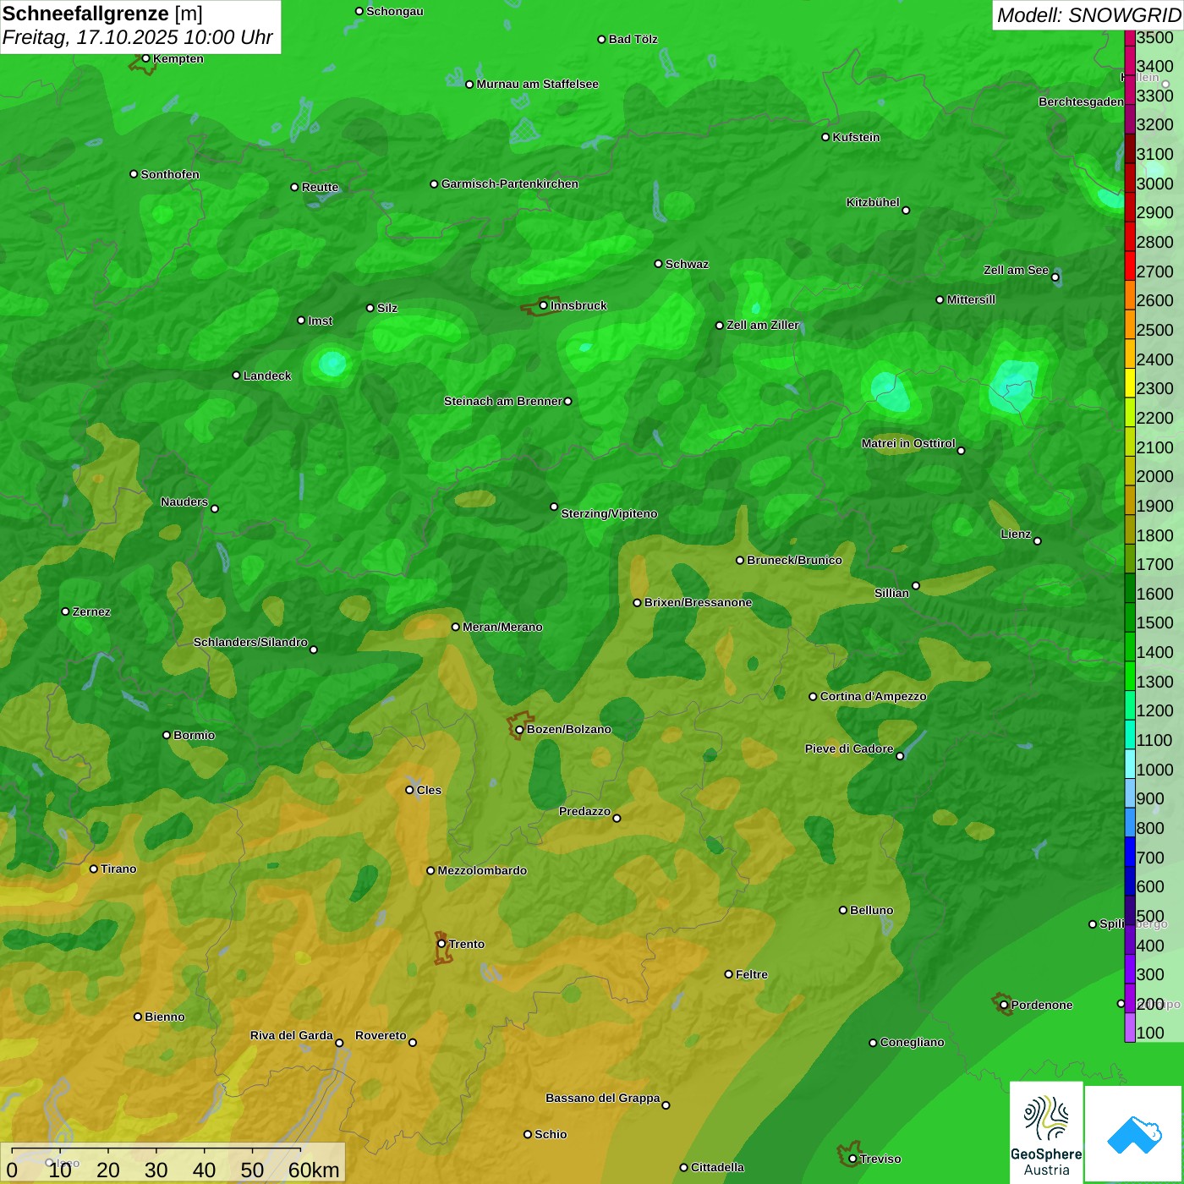Click the Zell am Ziller label
This screenshot has height=1184, width=1184.
(x=763, y=325)
